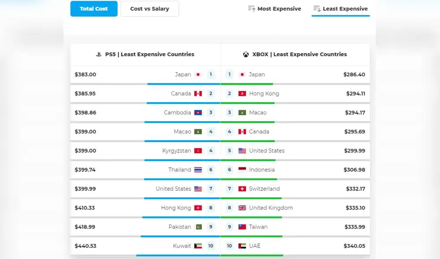
Task: Click the $286.40 price for Japan
Action: click(355, 75)
